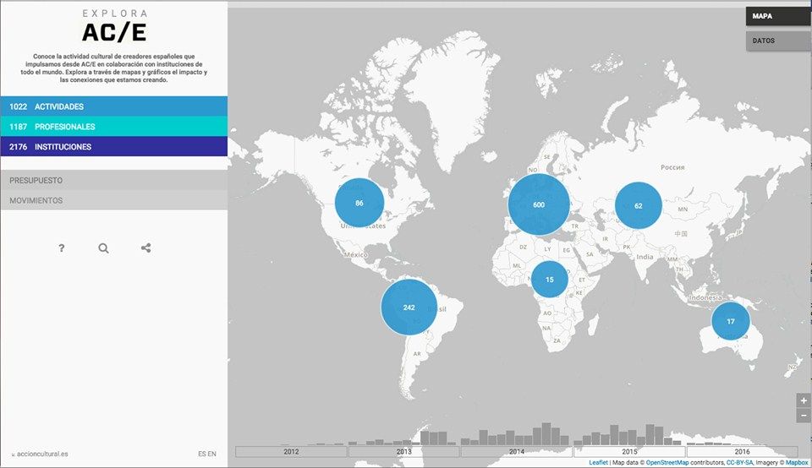The width and height of the screenshot is (812, 468).
Task: Open the accioncultural.es link
Action: [x=41, y=454]
